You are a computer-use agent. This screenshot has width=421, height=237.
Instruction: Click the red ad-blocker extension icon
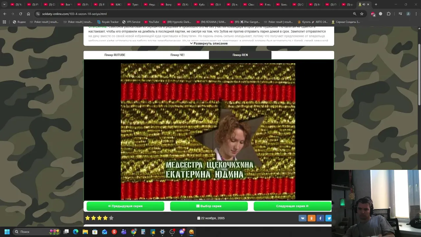[x=373, y=14]
